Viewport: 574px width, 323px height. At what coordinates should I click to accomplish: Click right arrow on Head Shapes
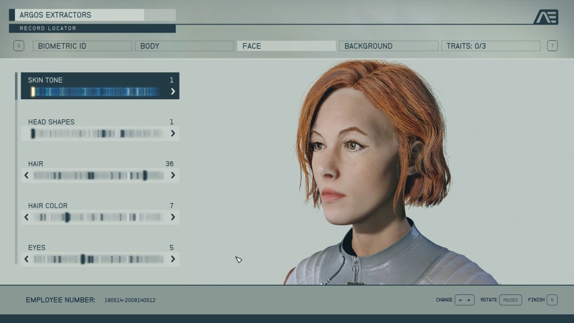coord(173,134)
